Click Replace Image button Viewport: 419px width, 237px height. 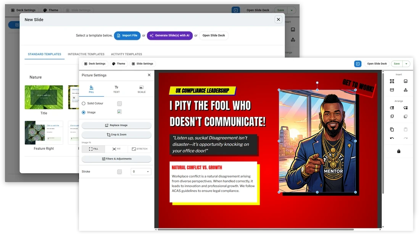[116, 125]
